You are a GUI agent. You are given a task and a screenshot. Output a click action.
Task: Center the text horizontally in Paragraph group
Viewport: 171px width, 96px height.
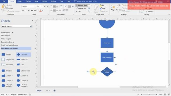pos(54,10)
